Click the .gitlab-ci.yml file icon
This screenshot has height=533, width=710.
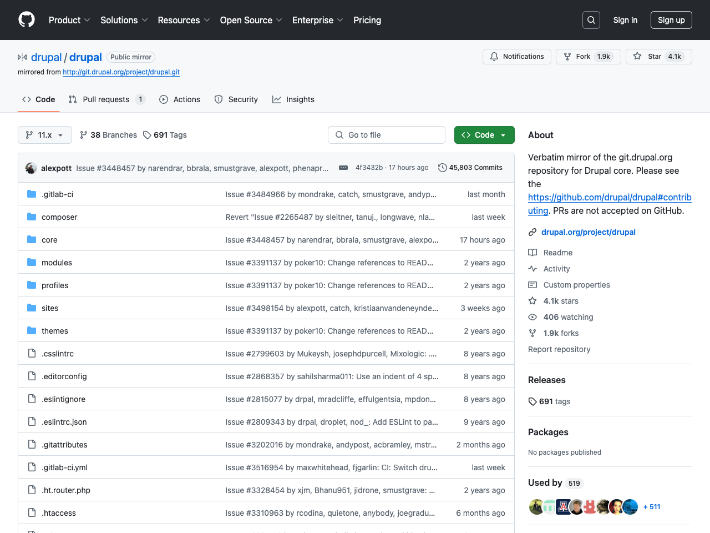(32, 467)
